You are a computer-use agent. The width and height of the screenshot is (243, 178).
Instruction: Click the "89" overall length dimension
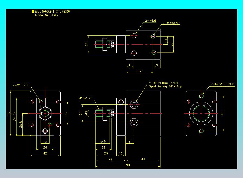128,165
